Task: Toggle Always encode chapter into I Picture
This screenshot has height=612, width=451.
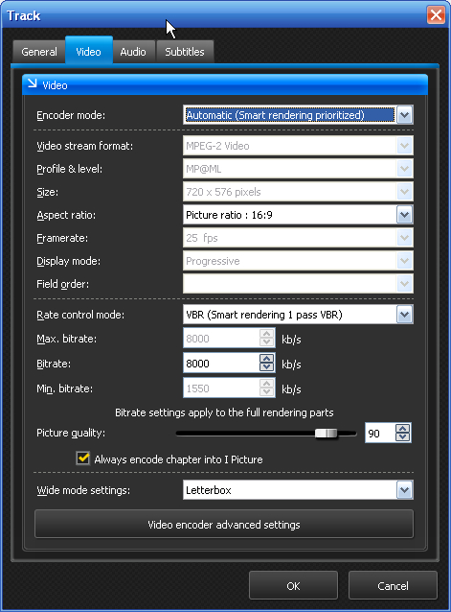Action: coord(83,459)
